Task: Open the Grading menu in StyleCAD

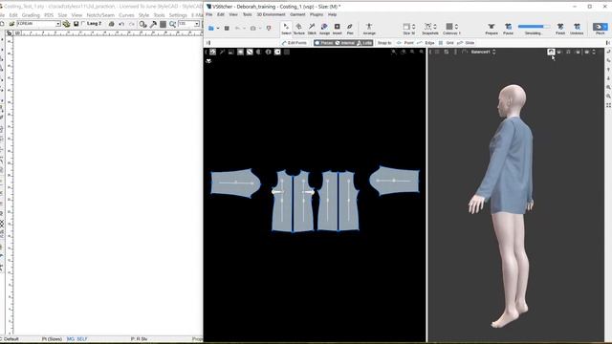Action: (x=31, y=15)
